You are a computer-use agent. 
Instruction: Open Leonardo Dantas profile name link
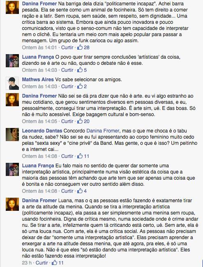(42, 131)
